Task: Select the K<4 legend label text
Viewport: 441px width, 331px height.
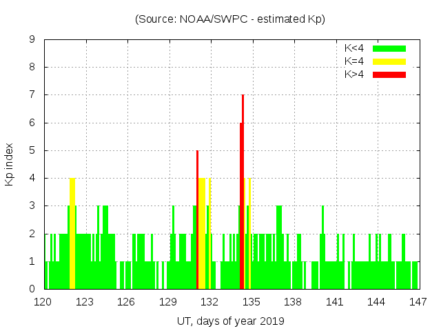Action: (x=356, y=48)
